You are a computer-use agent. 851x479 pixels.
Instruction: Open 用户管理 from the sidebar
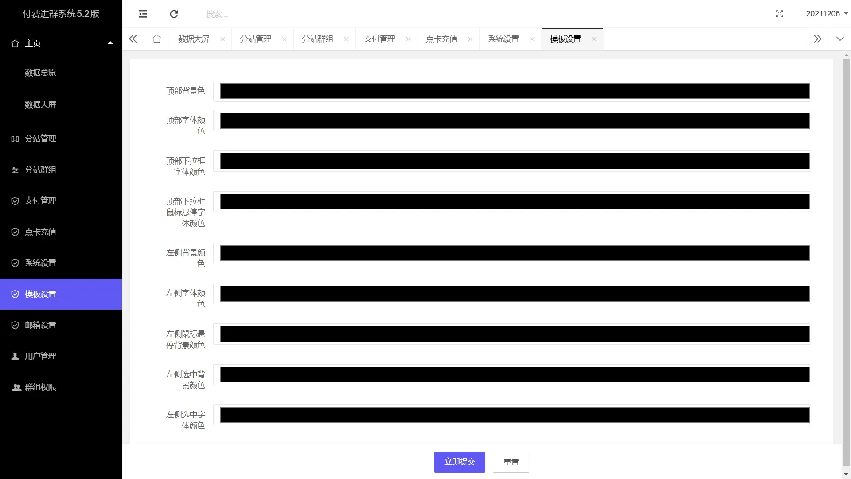pyautogui.click(x=39, y=356)
